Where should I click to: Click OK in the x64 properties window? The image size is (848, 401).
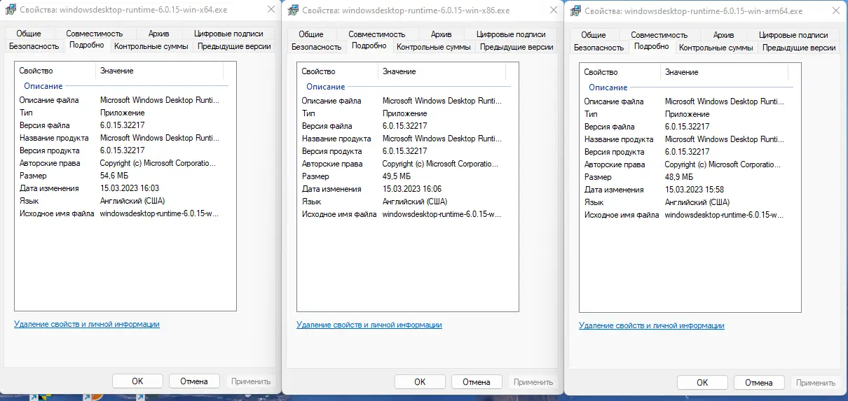[137, 381]
